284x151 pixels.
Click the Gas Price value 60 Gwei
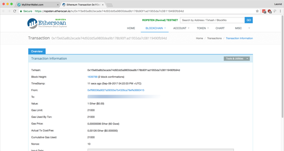pos(103,124)
